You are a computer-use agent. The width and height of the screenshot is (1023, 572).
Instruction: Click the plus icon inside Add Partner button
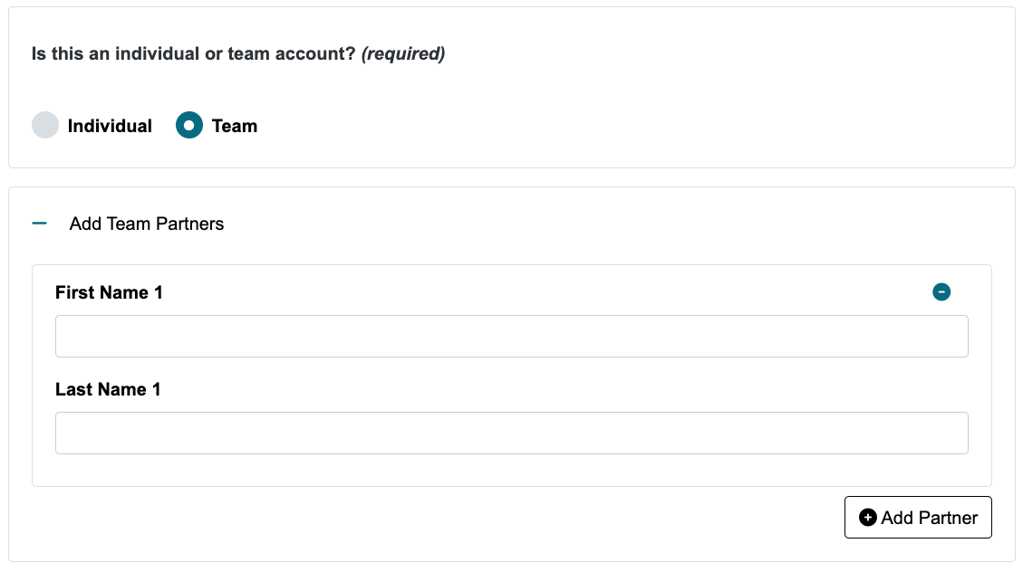click(867, 517)
